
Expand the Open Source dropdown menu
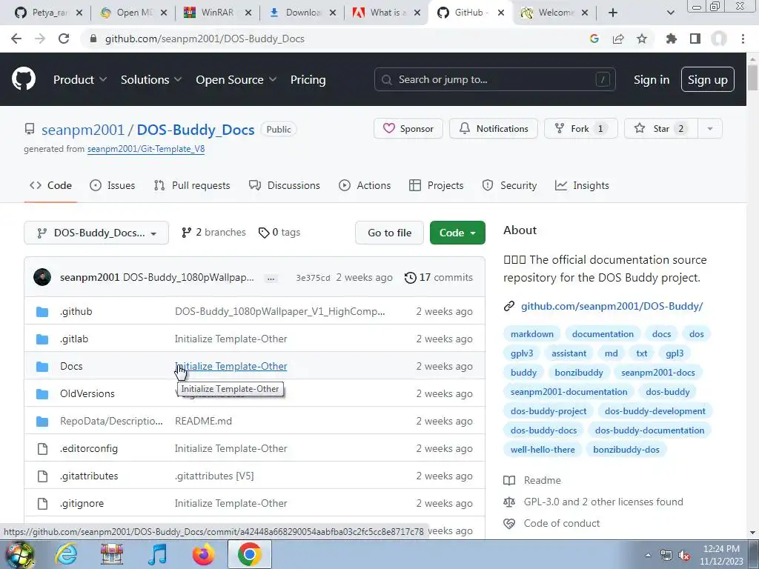[236, 80]
